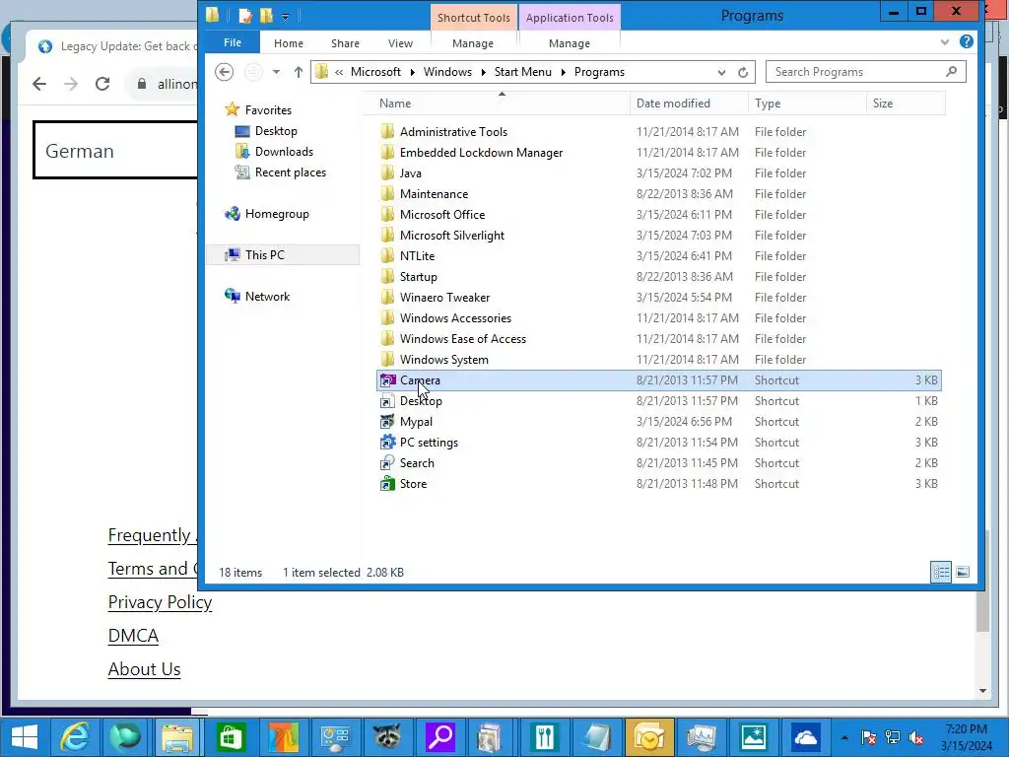The height and width of the screenshot is (757, 1009).
Task: Select the Mypal raccoon shortcut icon
Action: pos(387,422)
